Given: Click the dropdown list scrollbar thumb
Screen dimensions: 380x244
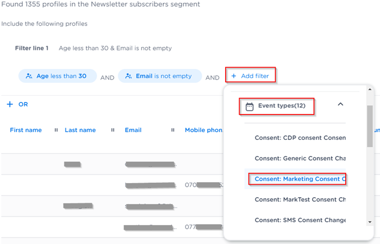Looking at the screenshot, I should click(370, 125).
